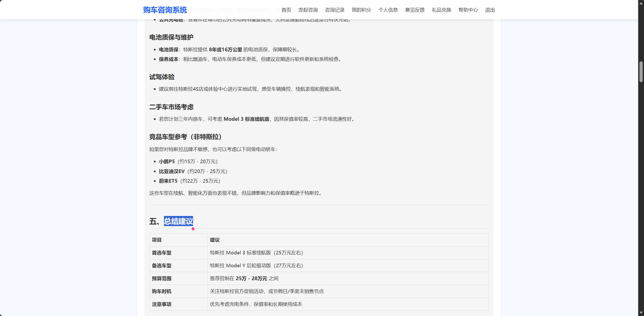644x316 pixels.
Task: Click the 购车时机 table cell
Action: pyautogui.click(x=178, y=291)
